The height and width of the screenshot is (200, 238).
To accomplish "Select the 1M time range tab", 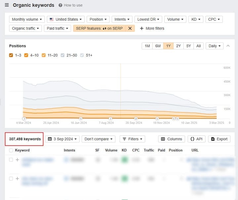I will [x=147, y=46].
